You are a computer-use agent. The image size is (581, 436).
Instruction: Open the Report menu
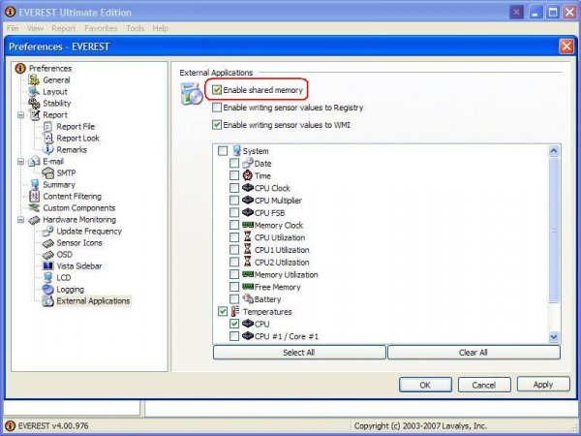(63, 28)
